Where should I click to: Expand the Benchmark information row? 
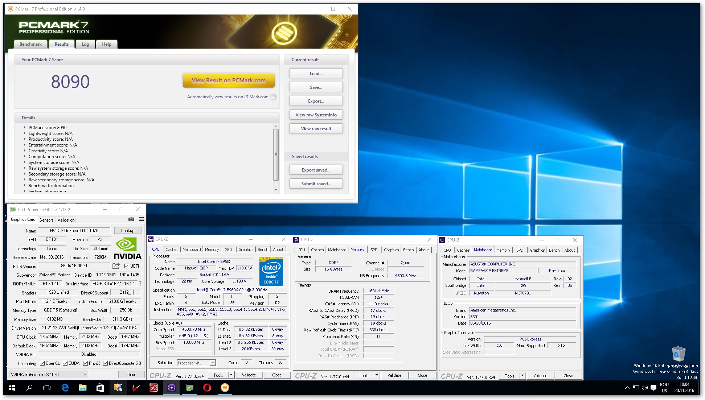(x=25, y=186)
